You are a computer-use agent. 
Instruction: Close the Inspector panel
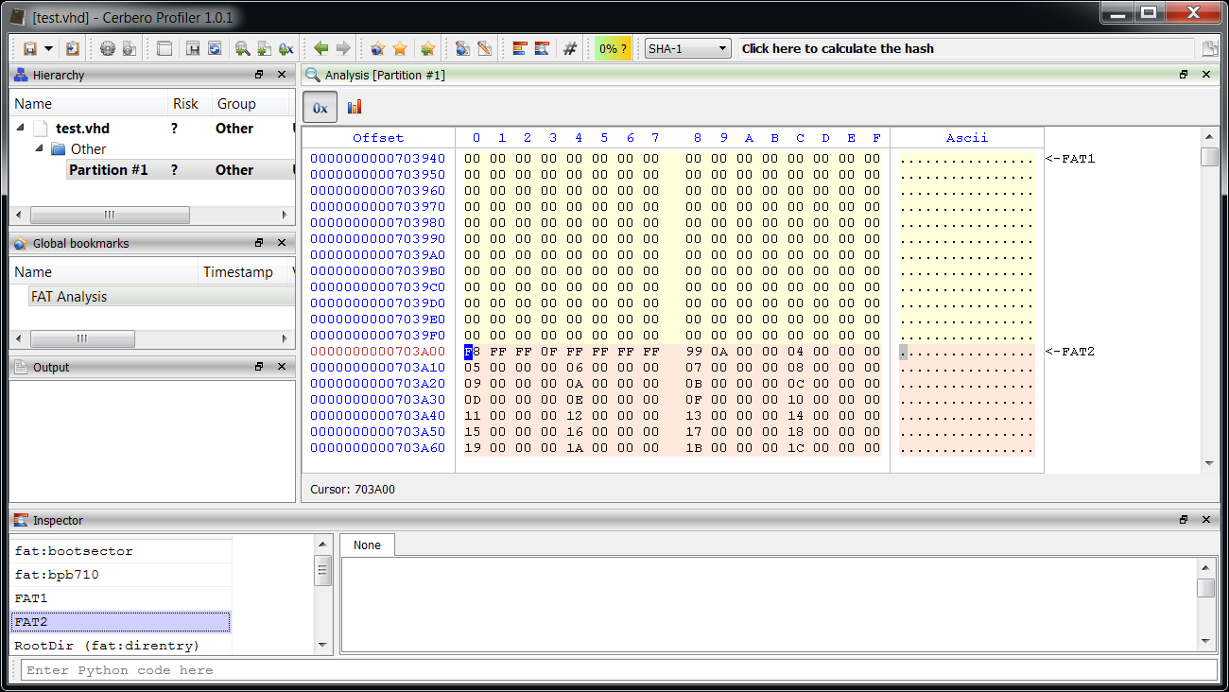coord(1205,520)
